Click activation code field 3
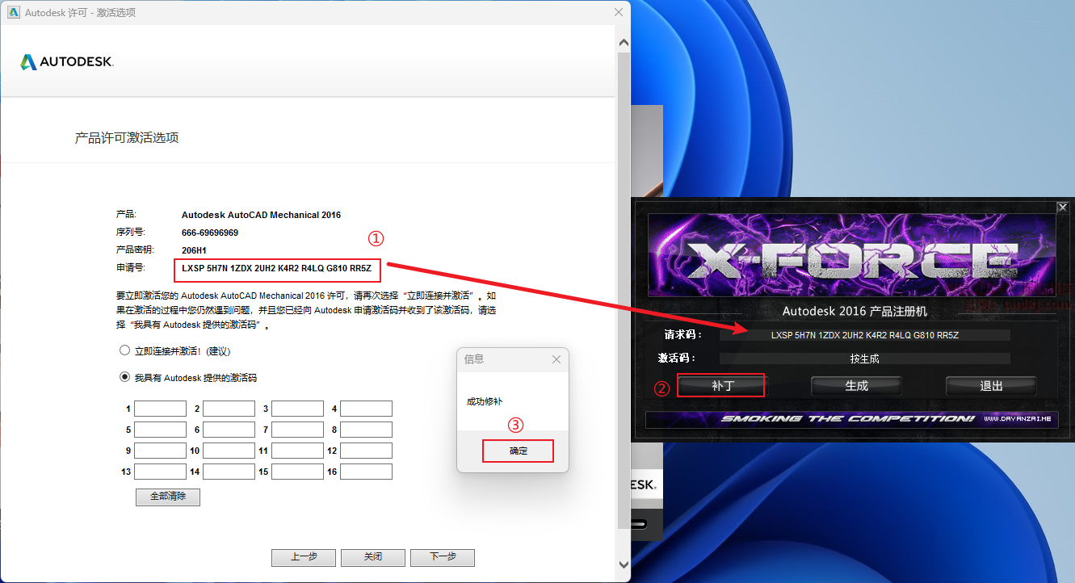Image resolution: width=1075 pixels, height=583 pixels. point(297,409)
